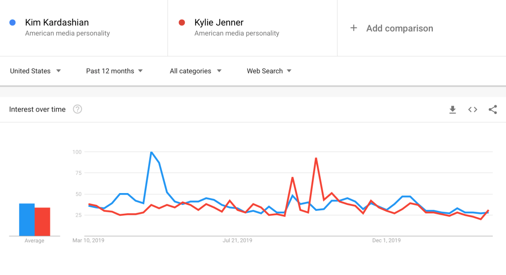Select the Kim Kardashian search term
The image size is (506, 275).
click(57, 22)
